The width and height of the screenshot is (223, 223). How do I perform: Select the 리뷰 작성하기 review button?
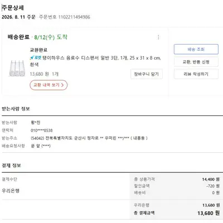(196, 74)
